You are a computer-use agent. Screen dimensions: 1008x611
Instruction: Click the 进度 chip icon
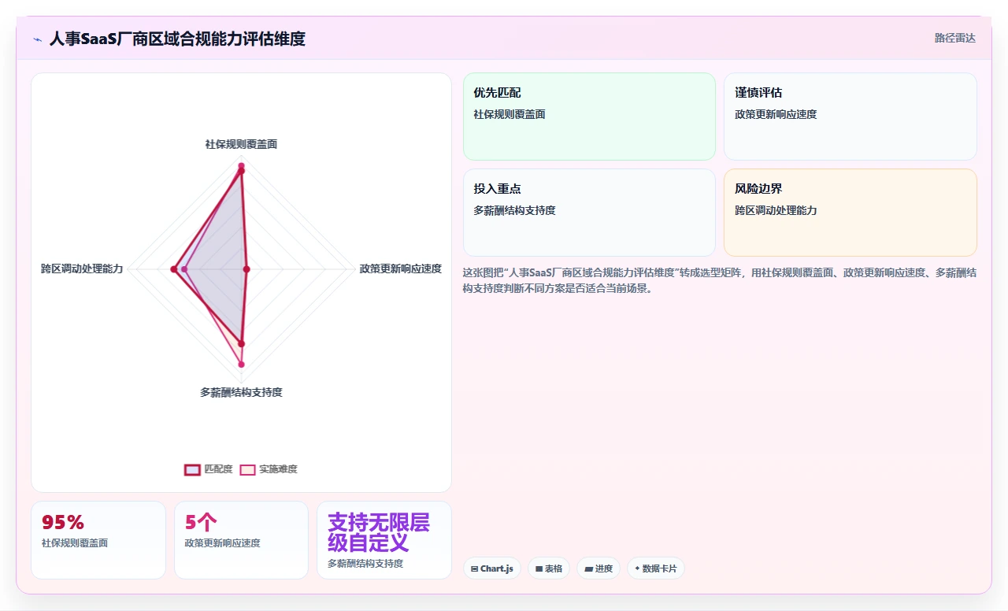coord(588,568)
